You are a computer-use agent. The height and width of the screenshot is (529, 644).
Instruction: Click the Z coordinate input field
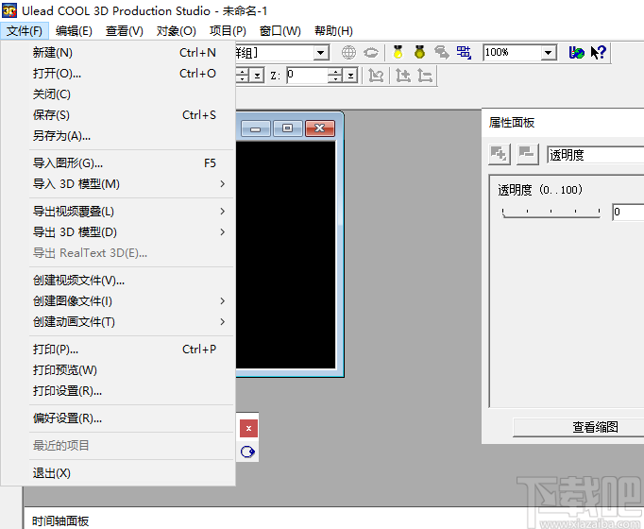[x=307, y=76]
